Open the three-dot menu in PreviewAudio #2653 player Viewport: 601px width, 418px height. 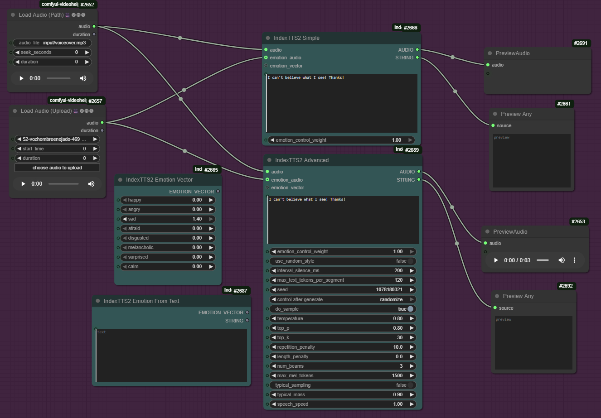click(574, 260)
